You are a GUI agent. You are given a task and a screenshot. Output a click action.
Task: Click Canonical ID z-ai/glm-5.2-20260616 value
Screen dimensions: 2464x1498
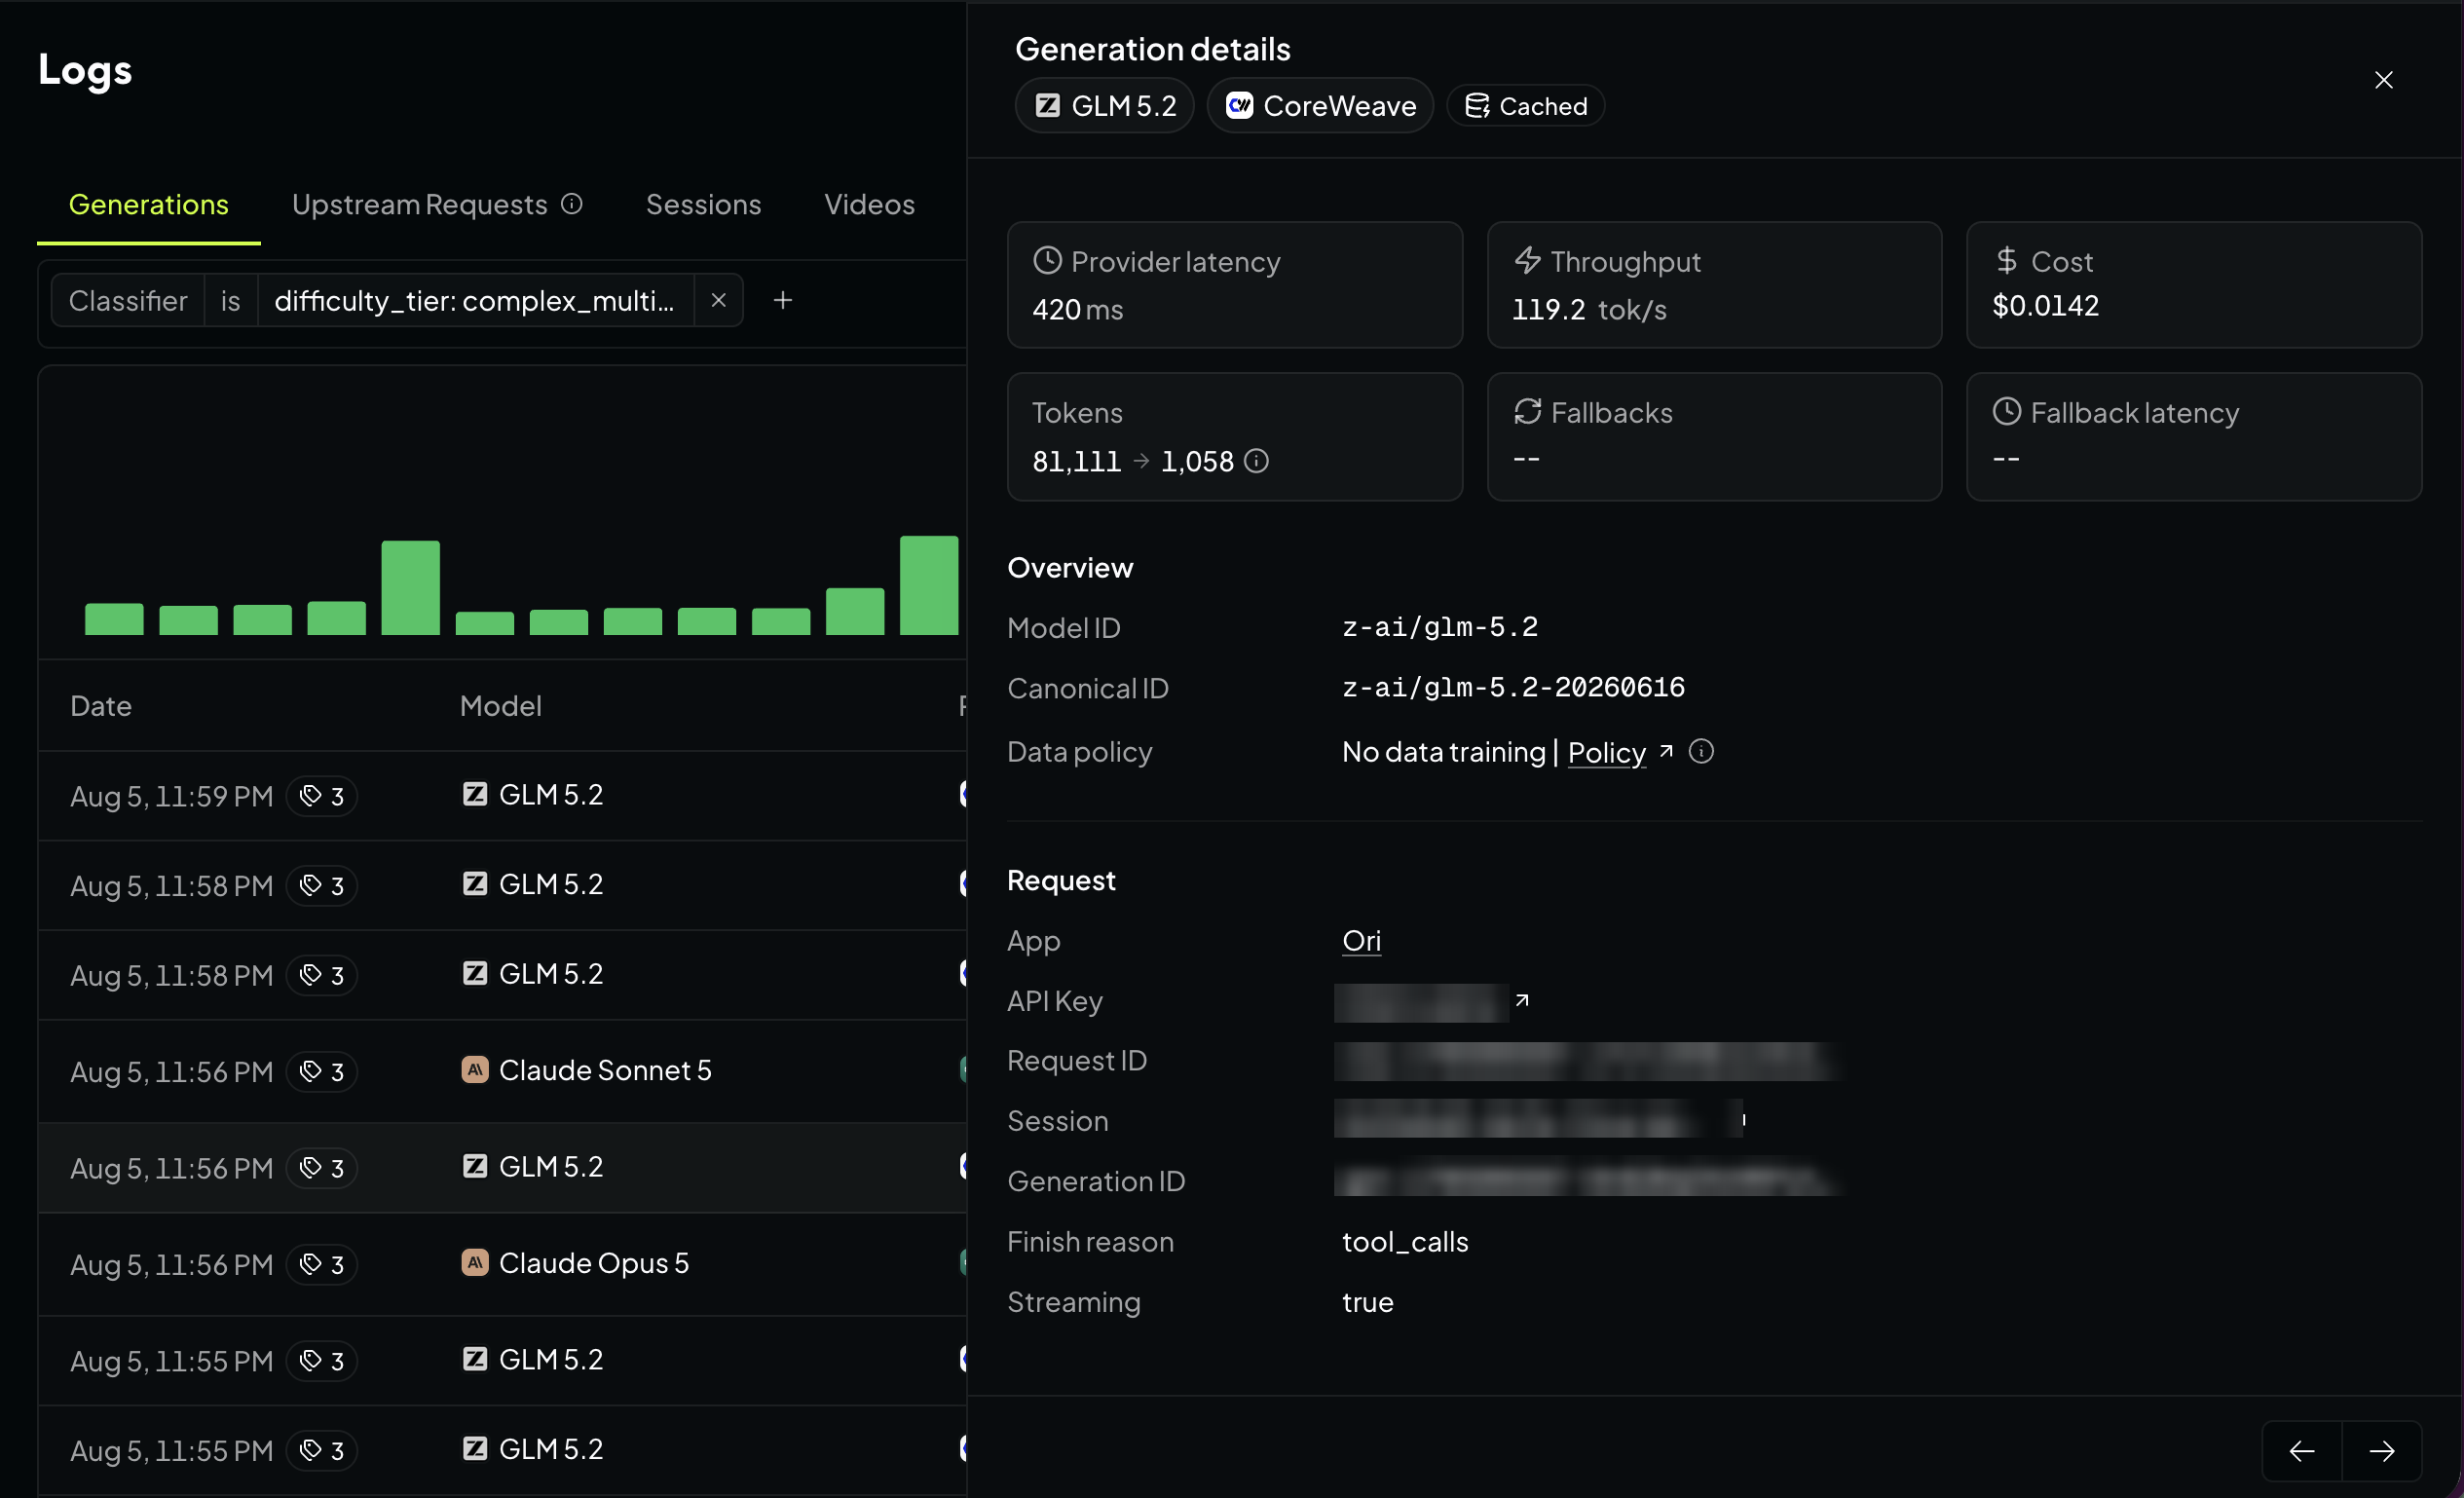click(x=1513, y=688)
